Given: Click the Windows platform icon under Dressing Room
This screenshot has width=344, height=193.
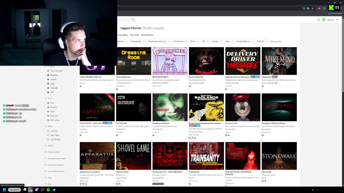Looking at the screenshot, I should [117, 89].
